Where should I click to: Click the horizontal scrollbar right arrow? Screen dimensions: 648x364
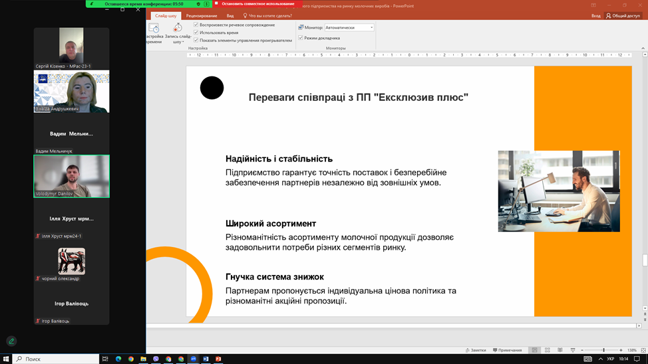(x=639, y=325)
